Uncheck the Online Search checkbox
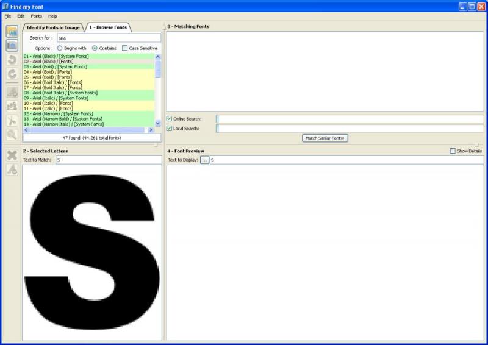 [170, 119]
